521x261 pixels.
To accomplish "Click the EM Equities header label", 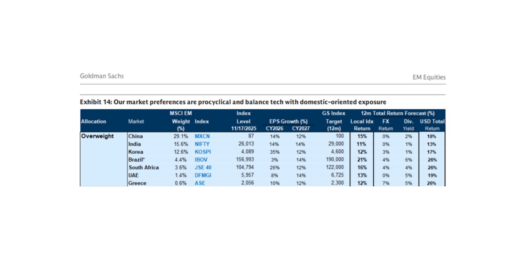I will pyautogui.click(x=429, y=77).
